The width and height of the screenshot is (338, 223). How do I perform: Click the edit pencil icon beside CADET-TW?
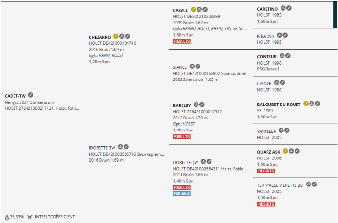(31, 95)
